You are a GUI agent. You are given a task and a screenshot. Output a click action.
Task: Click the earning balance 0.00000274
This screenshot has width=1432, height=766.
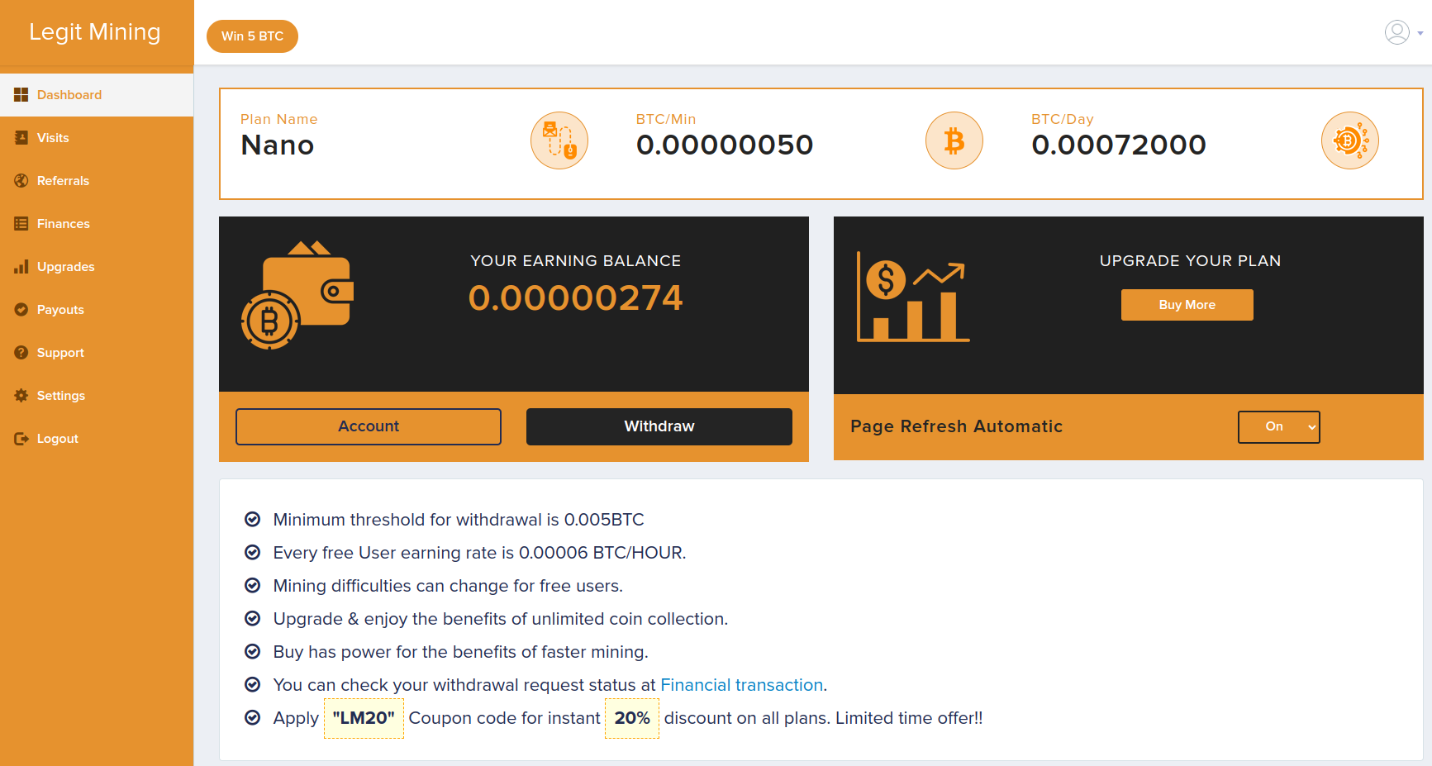(576, 297)
